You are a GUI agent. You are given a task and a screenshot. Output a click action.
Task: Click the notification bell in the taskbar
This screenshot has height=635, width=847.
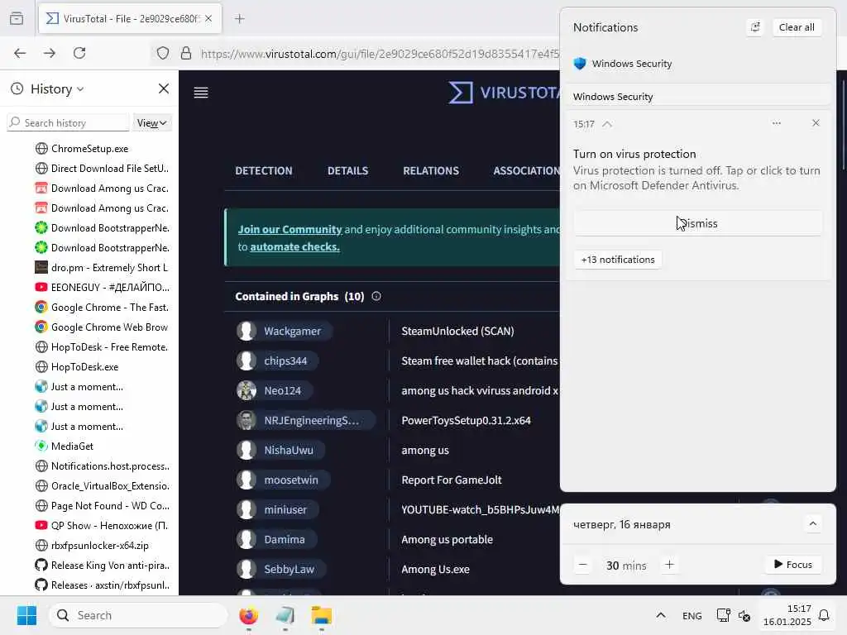click(824, 615)
